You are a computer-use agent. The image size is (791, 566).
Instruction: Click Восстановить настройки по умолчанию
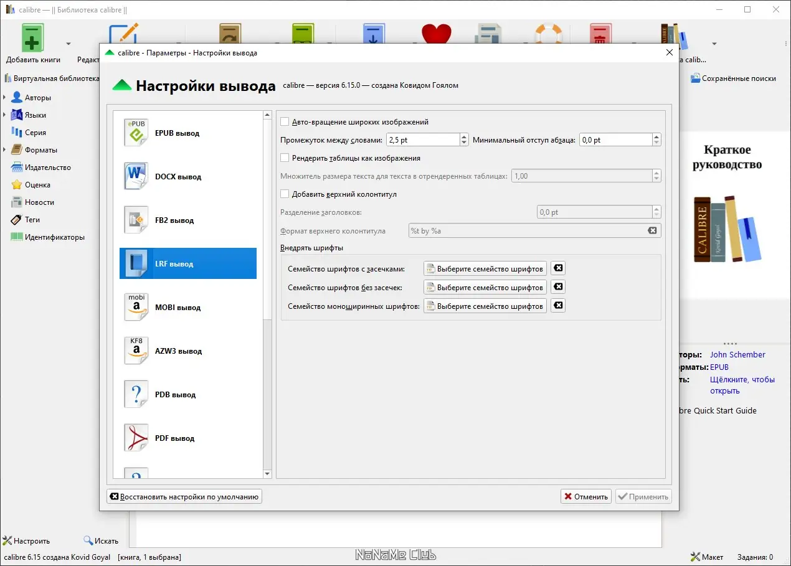click(184, 496)
